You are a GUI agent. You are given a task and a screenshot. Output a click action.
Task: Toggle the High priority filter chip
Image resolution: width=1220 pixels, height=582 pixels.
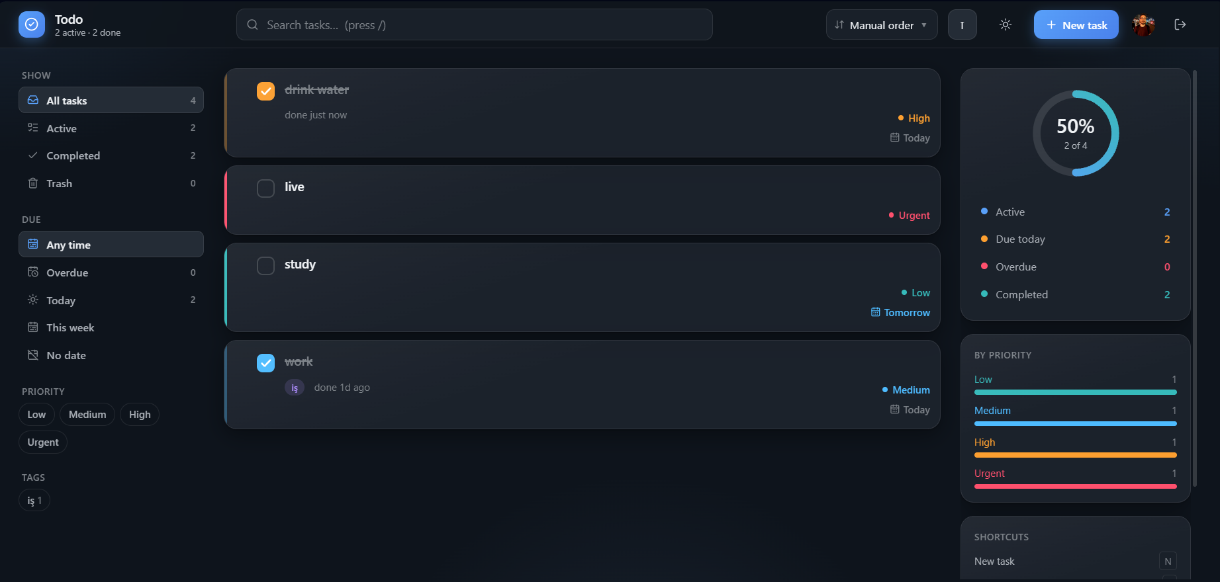(140, 415)
